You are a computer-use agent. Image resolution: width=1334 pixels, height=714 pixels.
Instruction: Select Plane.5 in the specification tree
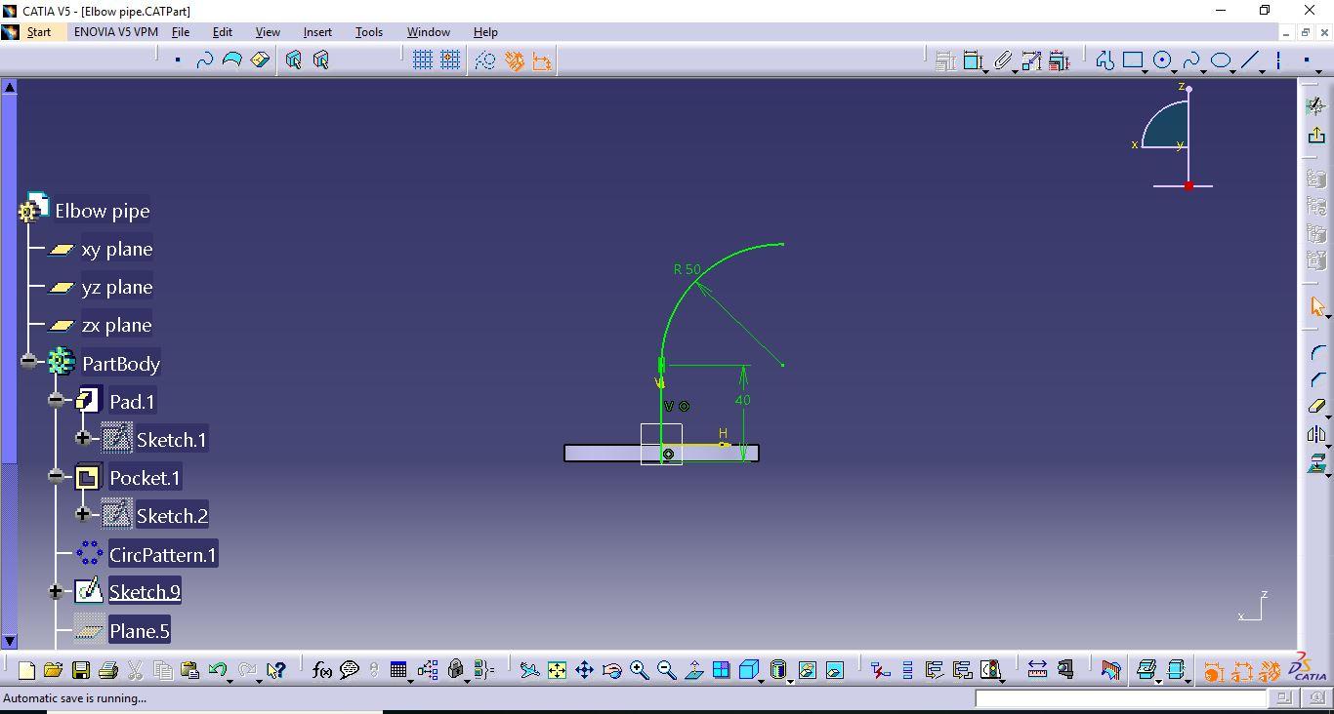click(x=139, y=631)
